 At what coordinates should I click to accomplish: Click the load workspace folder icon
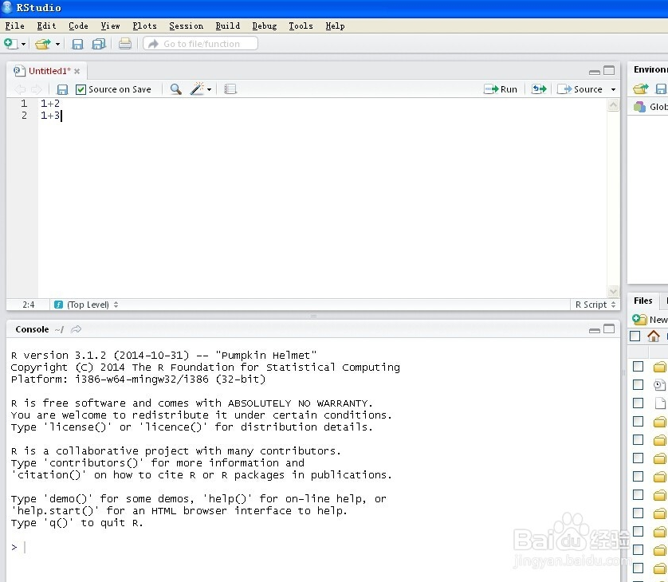(640, 88)
